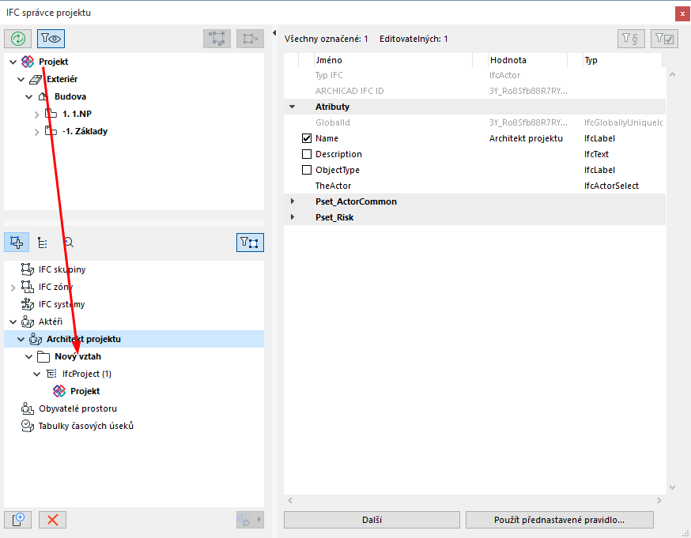The width and height of the screenshot is (691, 538).
Task: Expand the Pset_Risk property set
Action: coord(293,217)
